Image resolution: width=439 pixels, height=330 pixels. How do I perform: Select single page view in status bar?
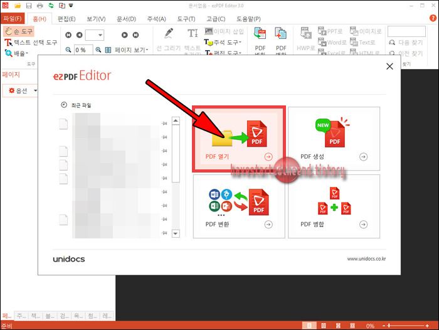(309, 326)
